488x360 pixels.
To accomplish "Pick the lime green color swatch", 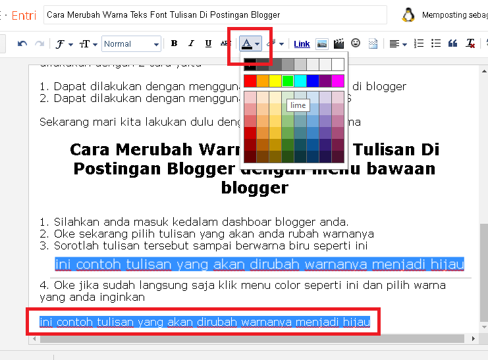I will [288, 81].
